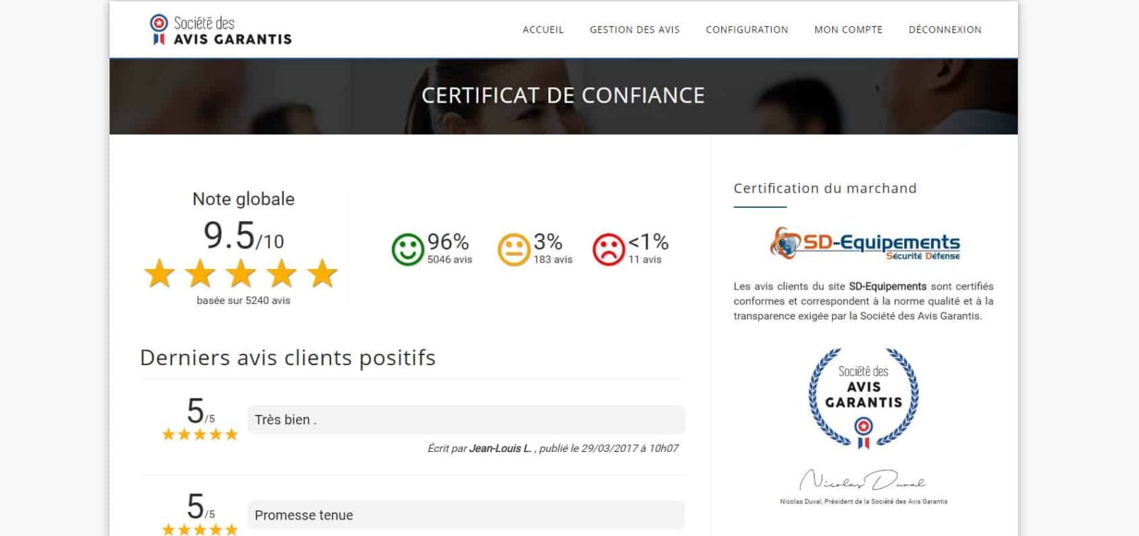
Task: Click the Nicolas Duval signature image
Action: click(x=862, y=480)
